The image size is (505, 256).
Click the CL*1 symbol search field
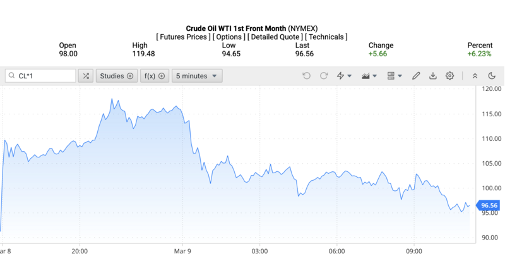[41, 76]
